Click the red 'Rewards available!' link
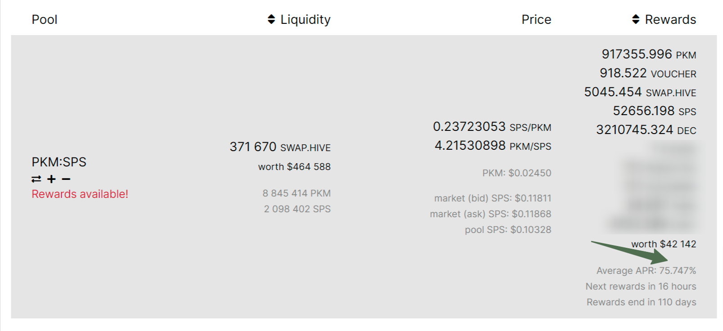 (x=80, y=194)
